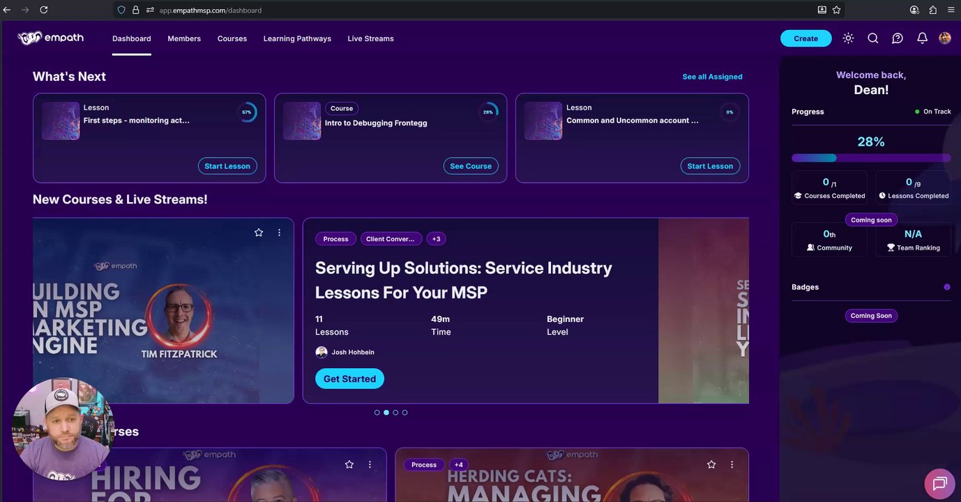Open the shield tracking protection icon
961x502 pixels.
tap(121, 10)
